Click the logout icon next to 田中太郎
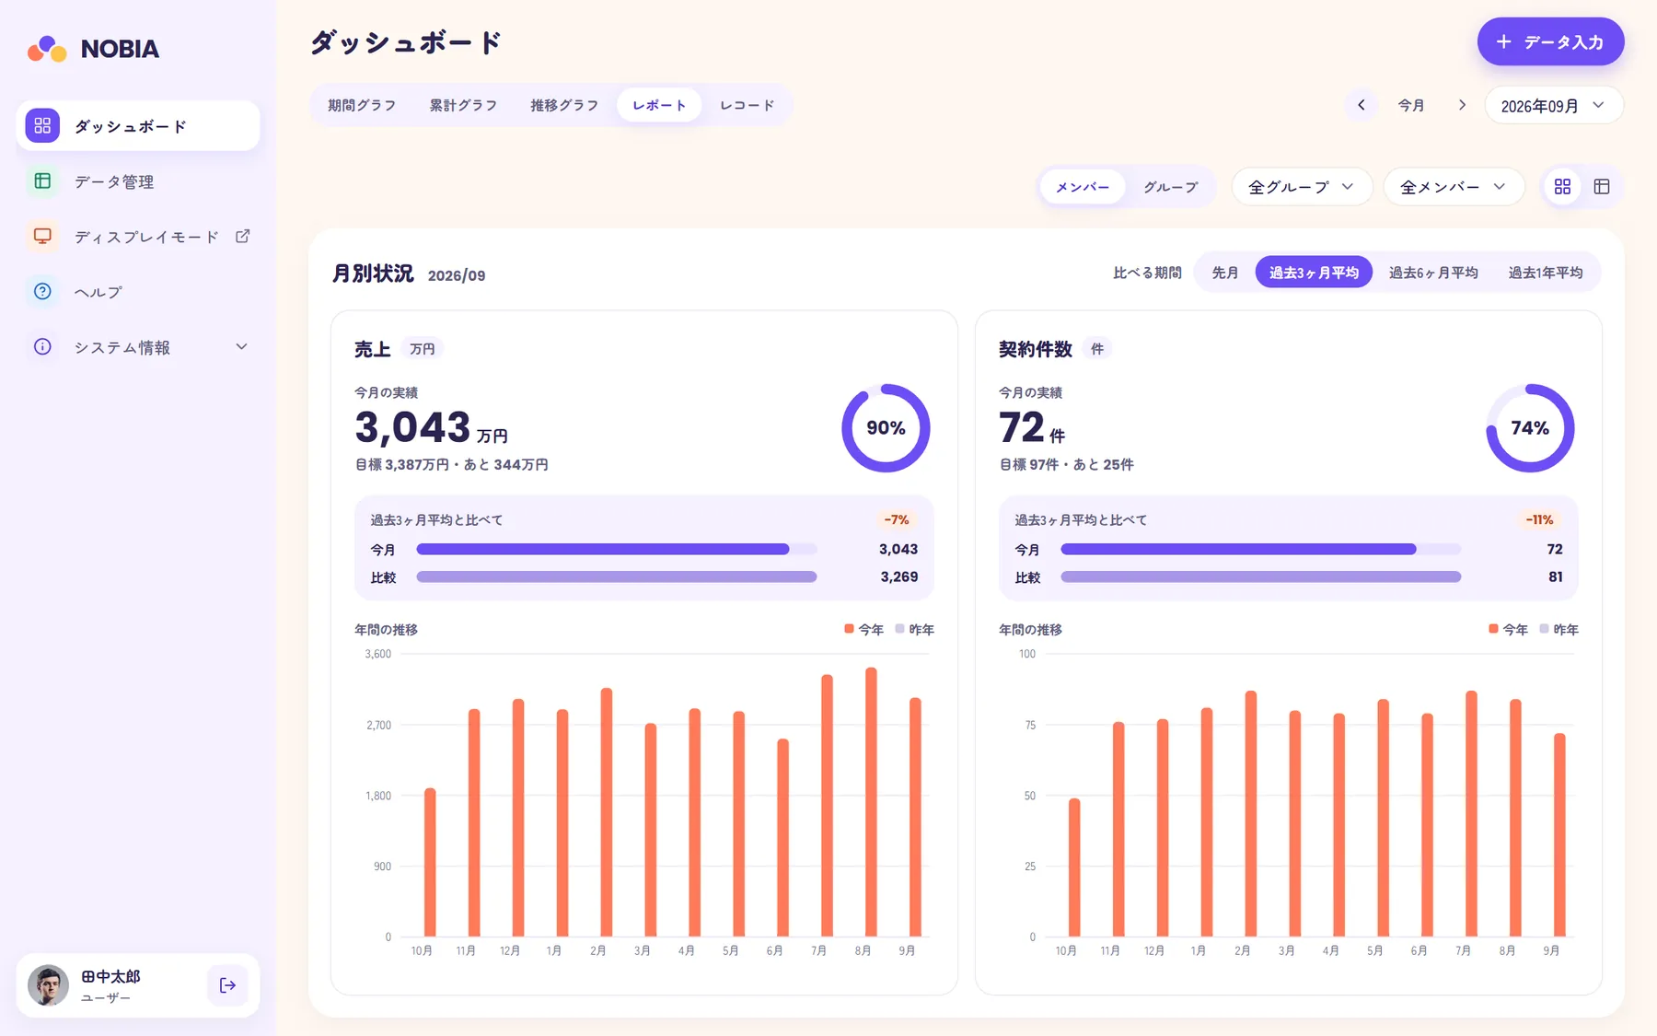This screenshot has width=1657, height=1036. coord(227,985)
